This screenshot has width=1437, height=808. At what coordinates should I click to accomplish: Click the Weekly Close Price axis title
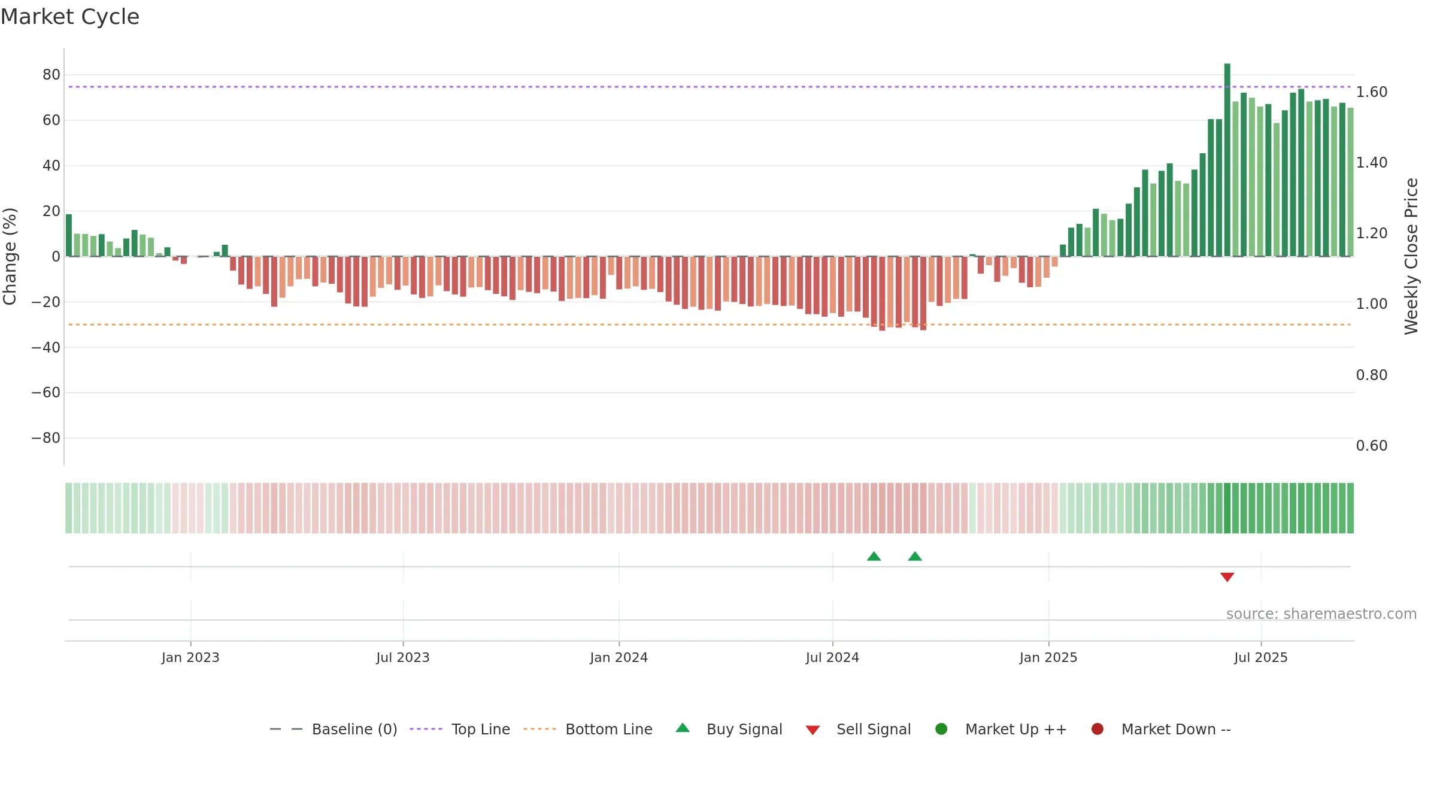pos(1411,256)
